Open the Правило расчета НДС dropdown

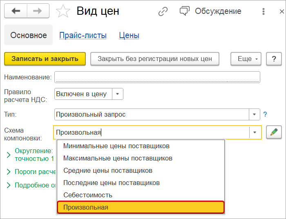coord(117,94)
